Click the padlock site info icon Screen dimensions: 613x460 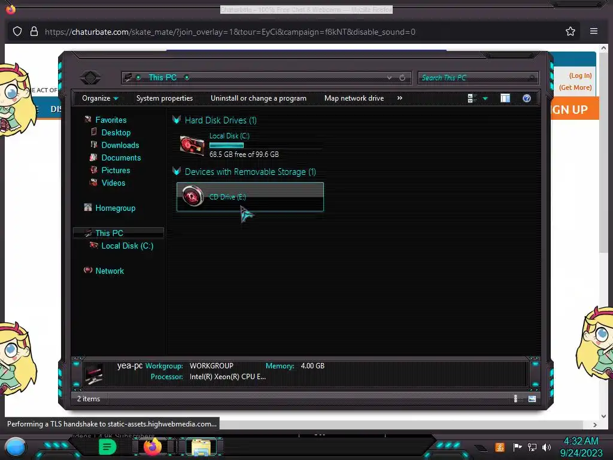point(34,31)
